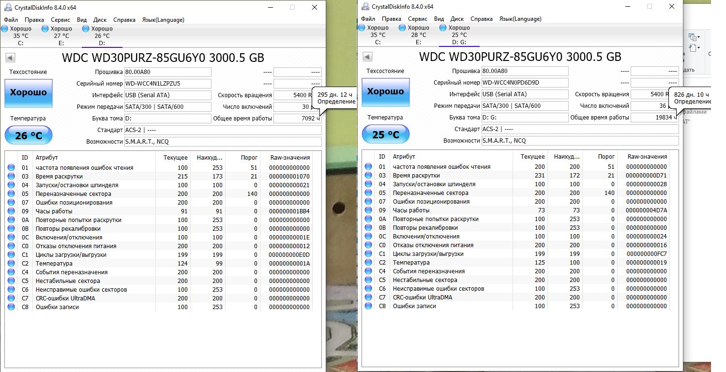The image size is (726, 372).
Task: Click status orb of CRC-ошибки UltraDMA in right window
Action: pyautogui.click(x=368, y=298)
